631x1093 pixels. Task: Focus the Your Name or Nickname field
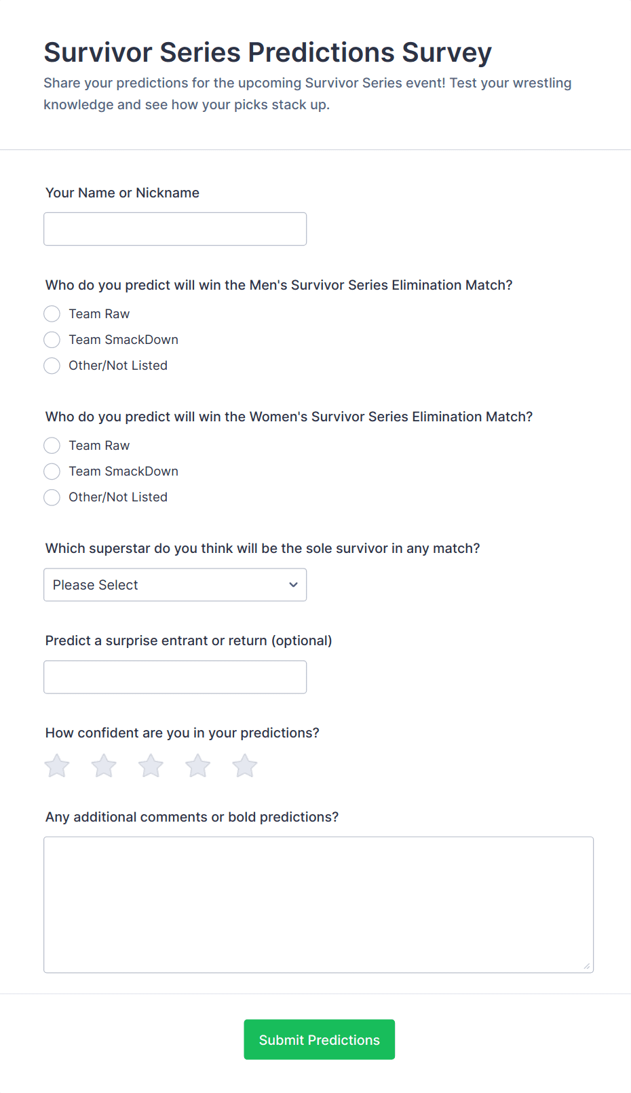[175, 229]
